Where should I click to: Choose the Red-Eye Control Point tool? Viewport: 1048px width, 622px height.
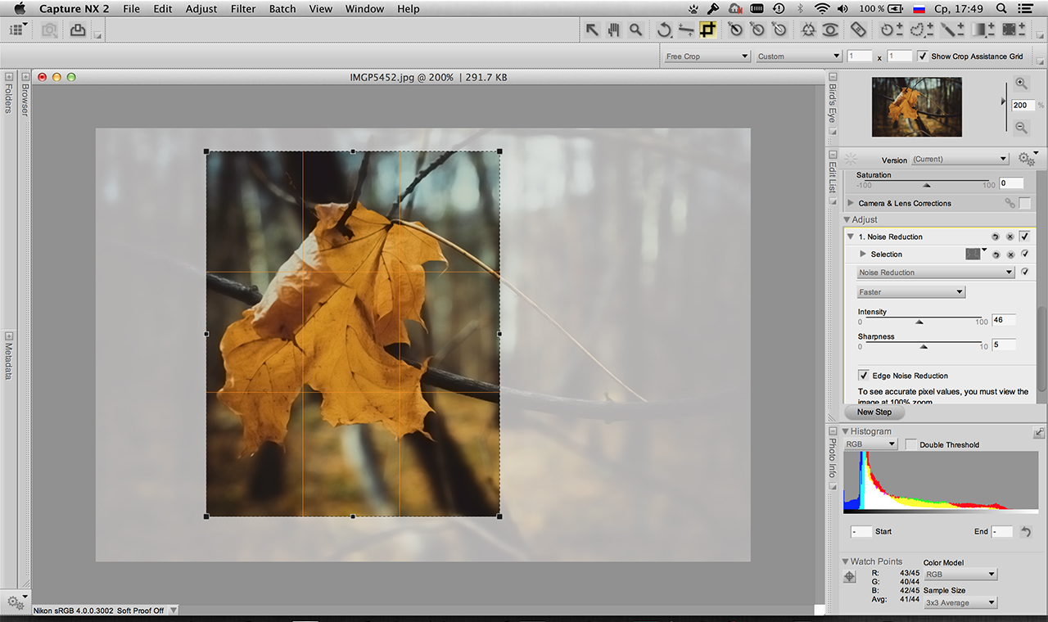pyautogui.click(x=830, y=29)
